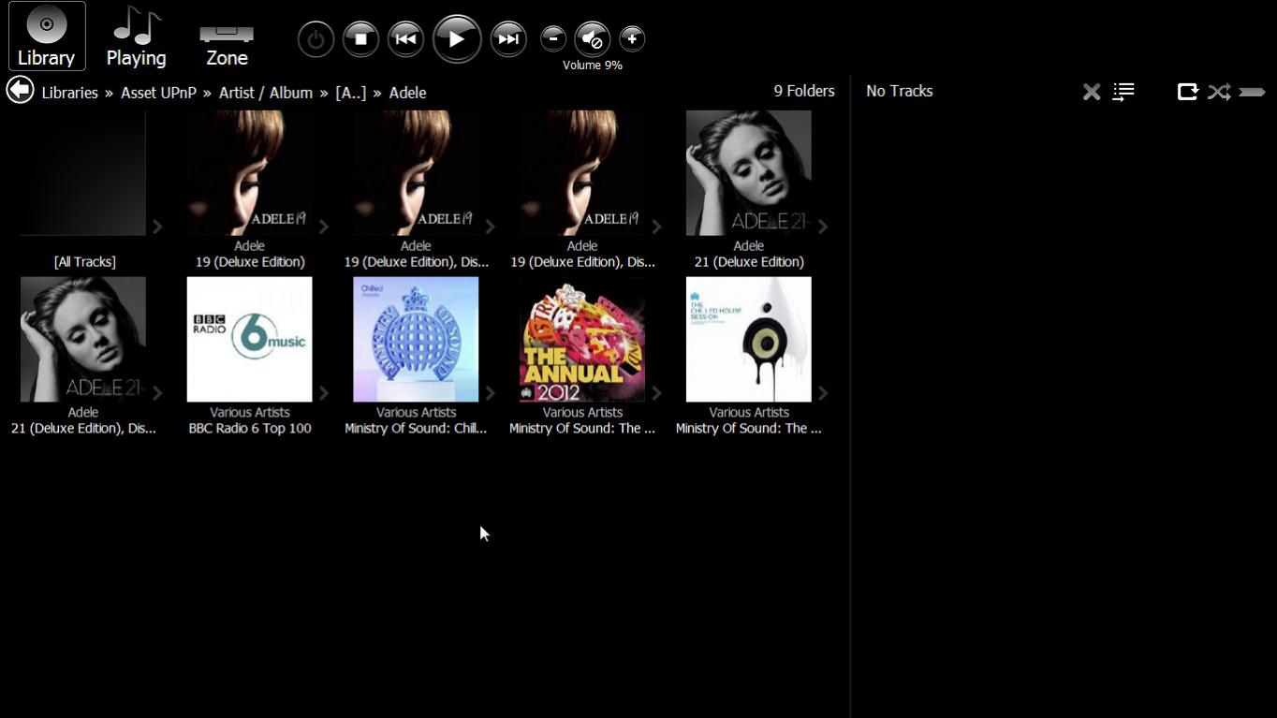
Task: Open the Zone tab
Action: click(x=227, y=37)
